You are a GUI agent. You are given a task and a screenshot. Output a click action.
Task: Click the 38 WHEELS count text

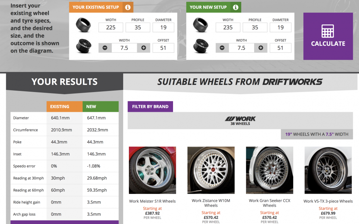coord(240,124)
